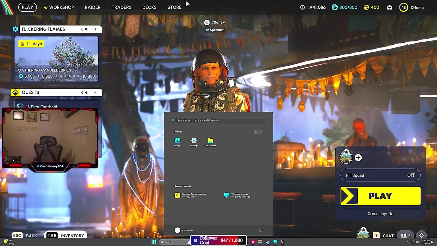This screenshot has height=246, width=437.
Task: Open Windows Security shield in taskbar
Action: click(x=275, y=242)
